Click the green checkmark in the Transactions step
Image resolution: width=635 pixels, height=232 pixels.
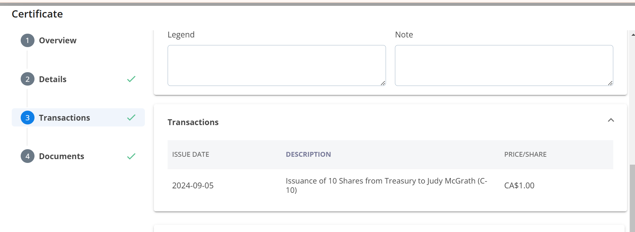click(131, 118)
